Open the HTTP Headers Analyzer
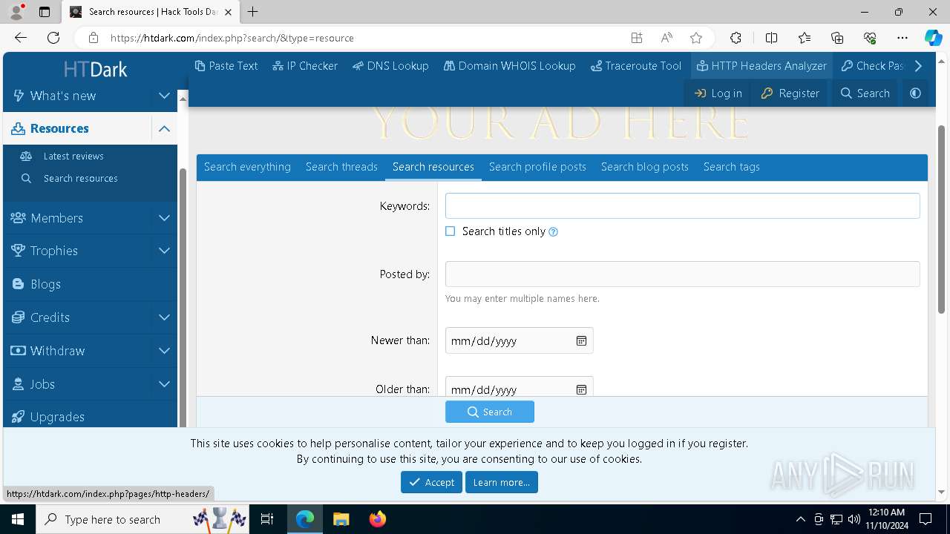950x534 pixels. [761, 66]
